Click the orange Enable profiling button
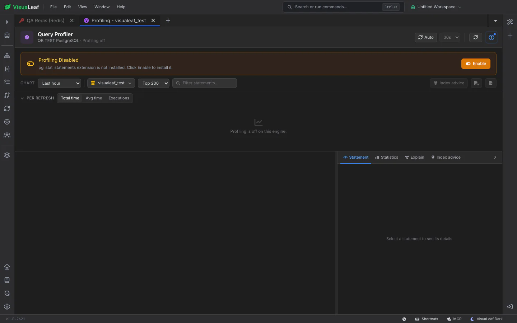Viewport: 517px width, 323px height. pos(476,64)
